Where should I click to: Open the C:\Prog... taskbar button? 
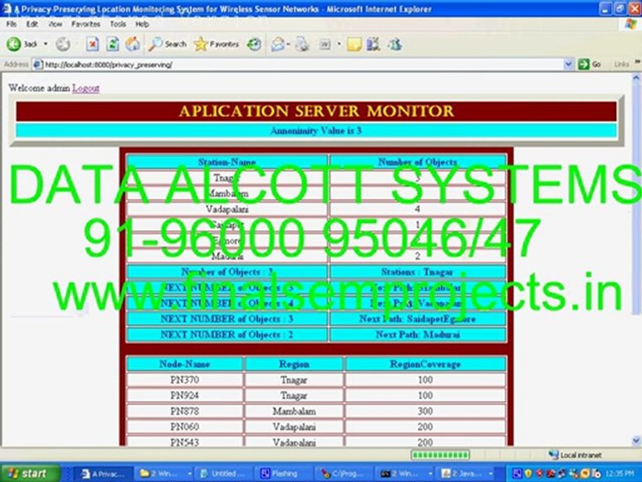342,474
